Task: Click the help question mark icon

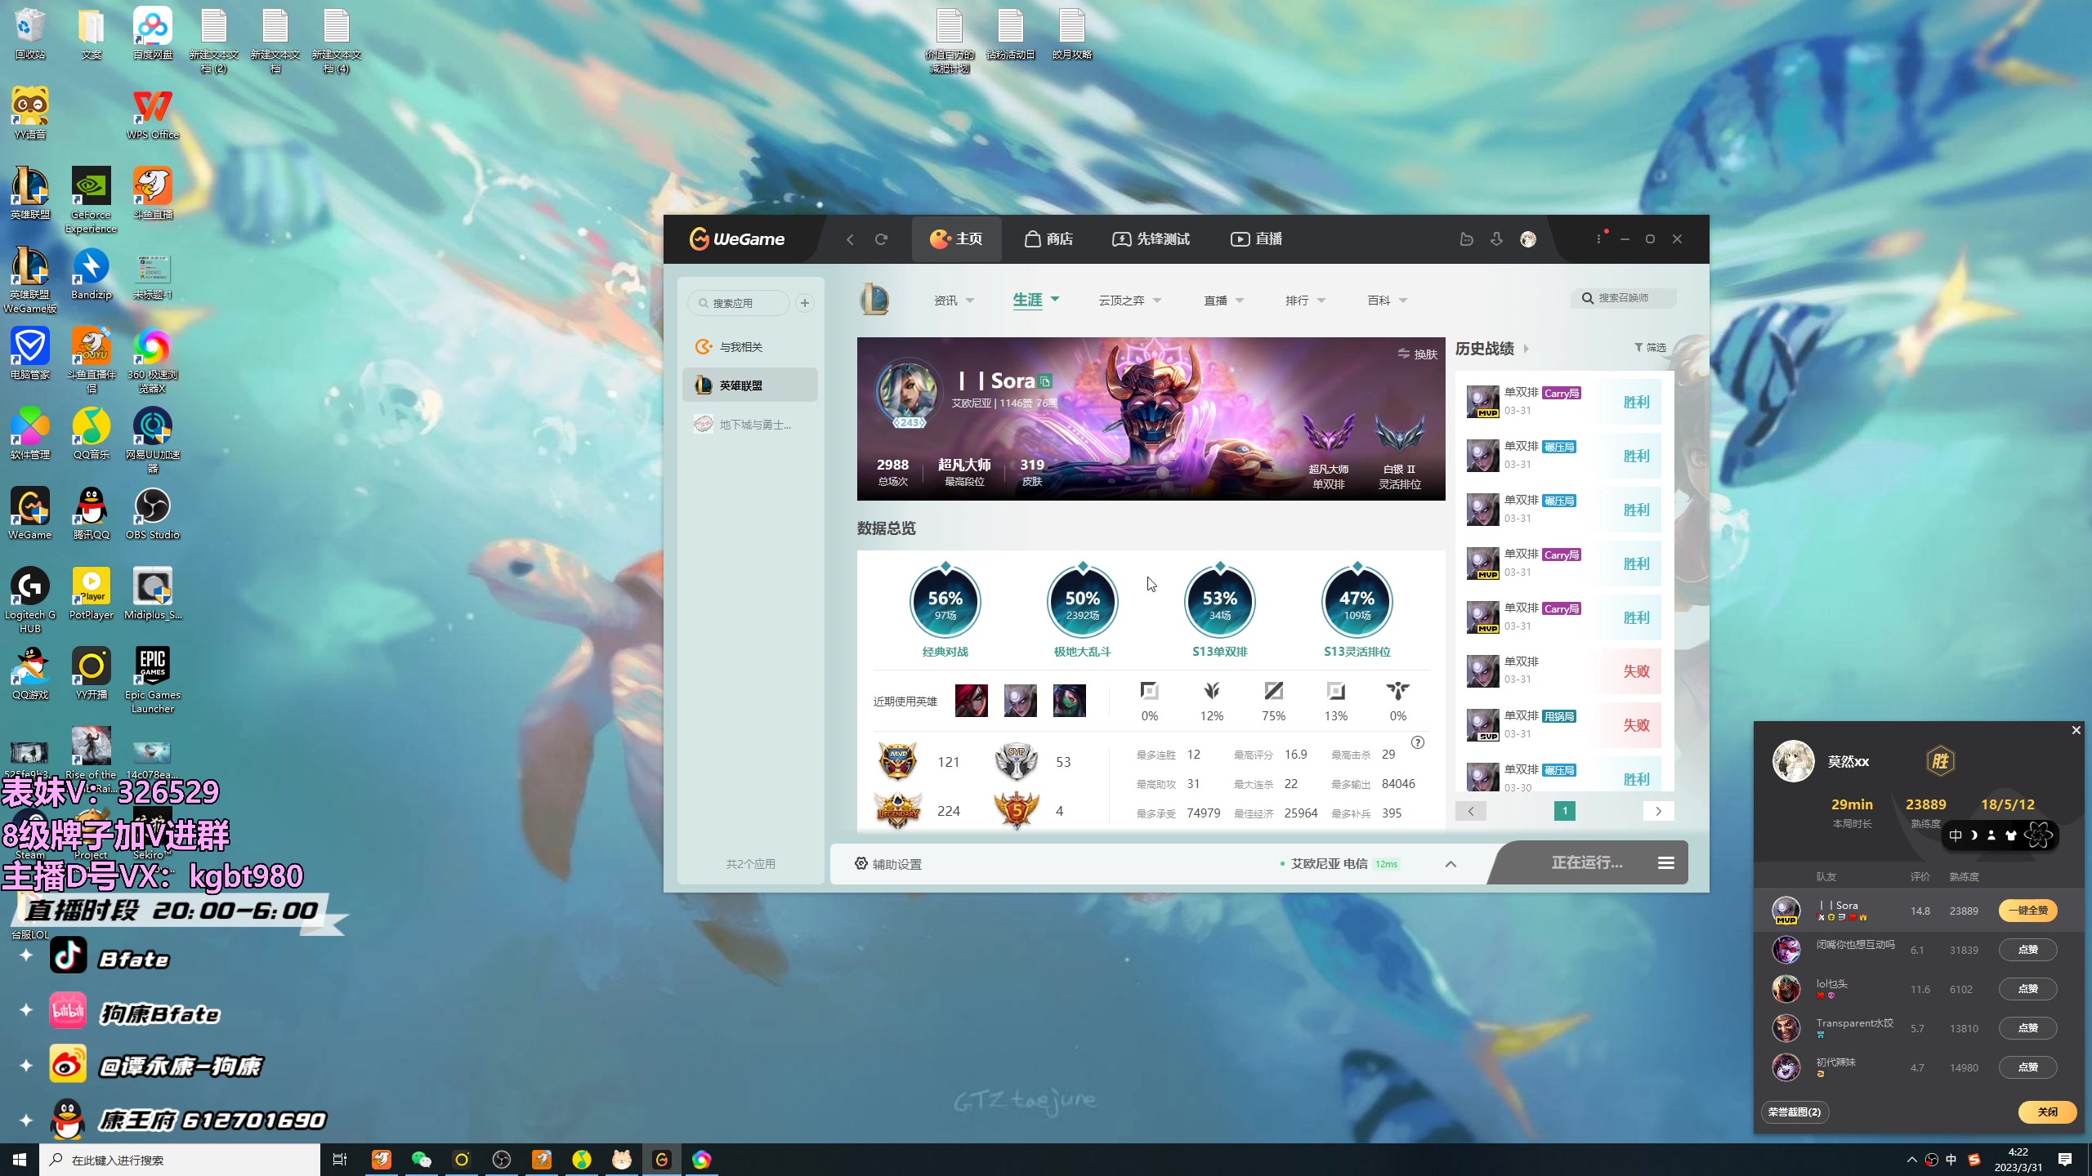Action: (x=1418, y=742)
